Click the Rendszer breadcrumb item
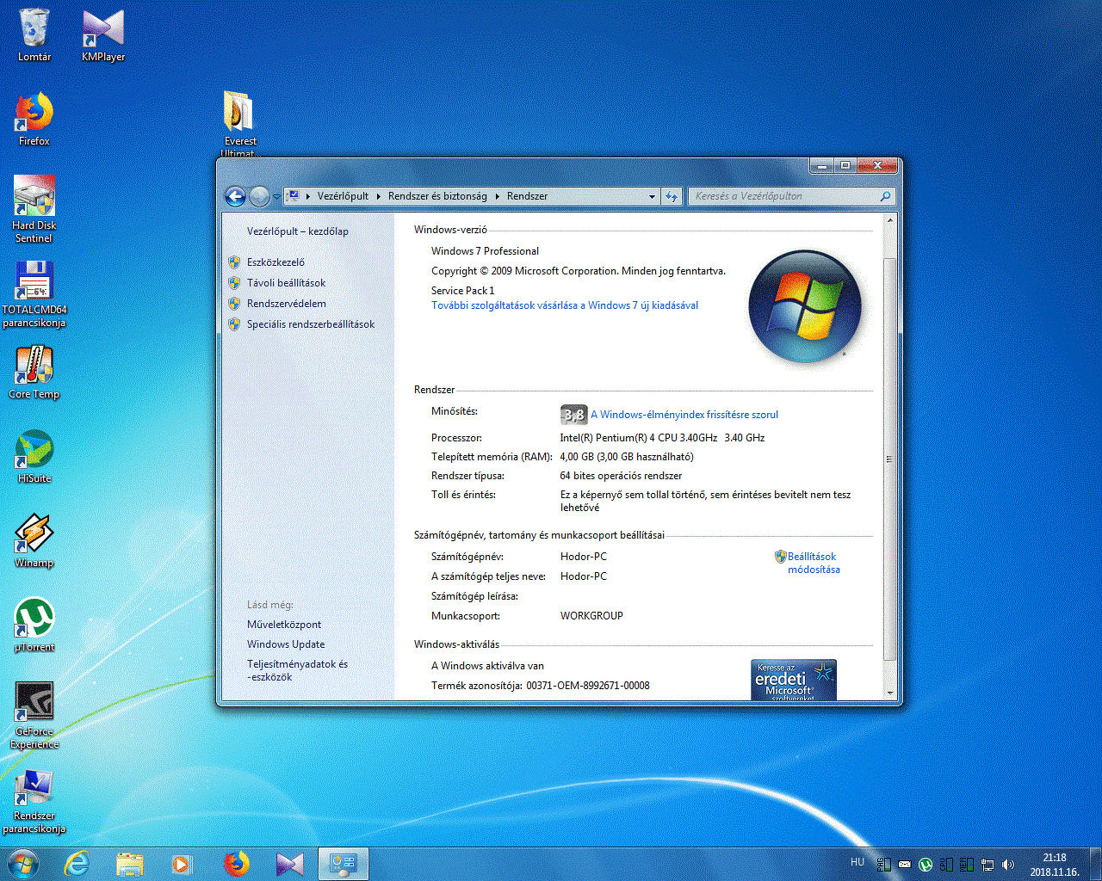This screenshot has width=1102, height=881. 527,196
